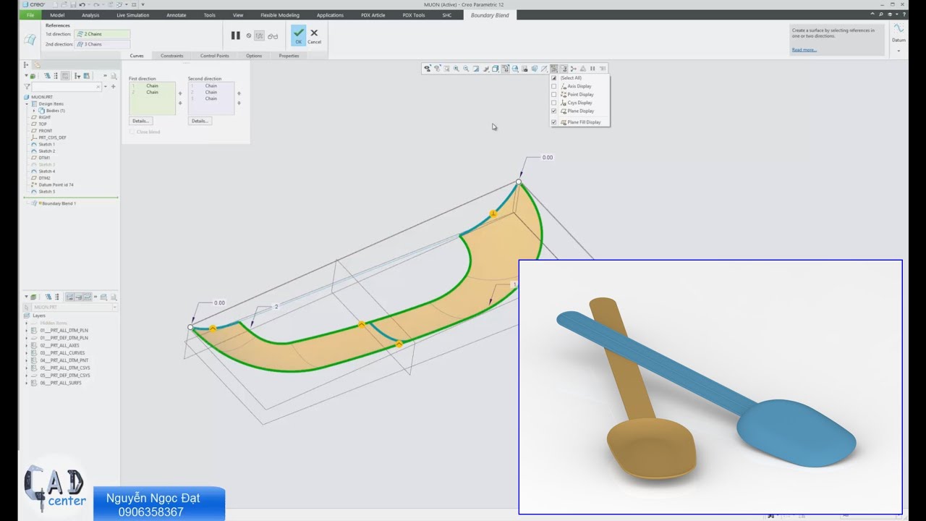This screenshot has height=521, width=926.
Task: Click Save icon in quick access toolbar
Action: [x=73, y=4]
